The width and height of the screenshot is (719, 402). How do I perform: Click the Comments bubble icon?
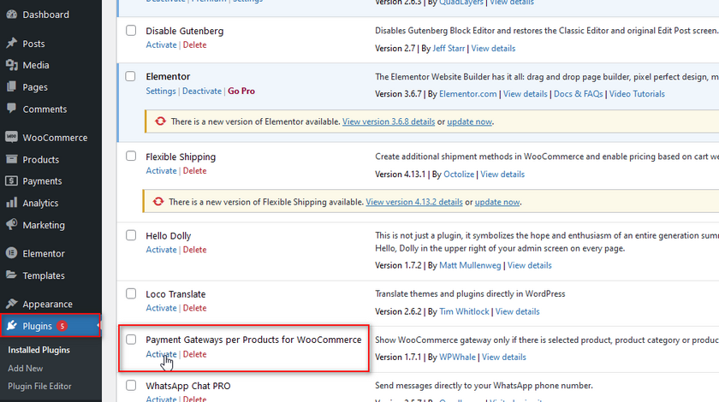pos(11,109)
